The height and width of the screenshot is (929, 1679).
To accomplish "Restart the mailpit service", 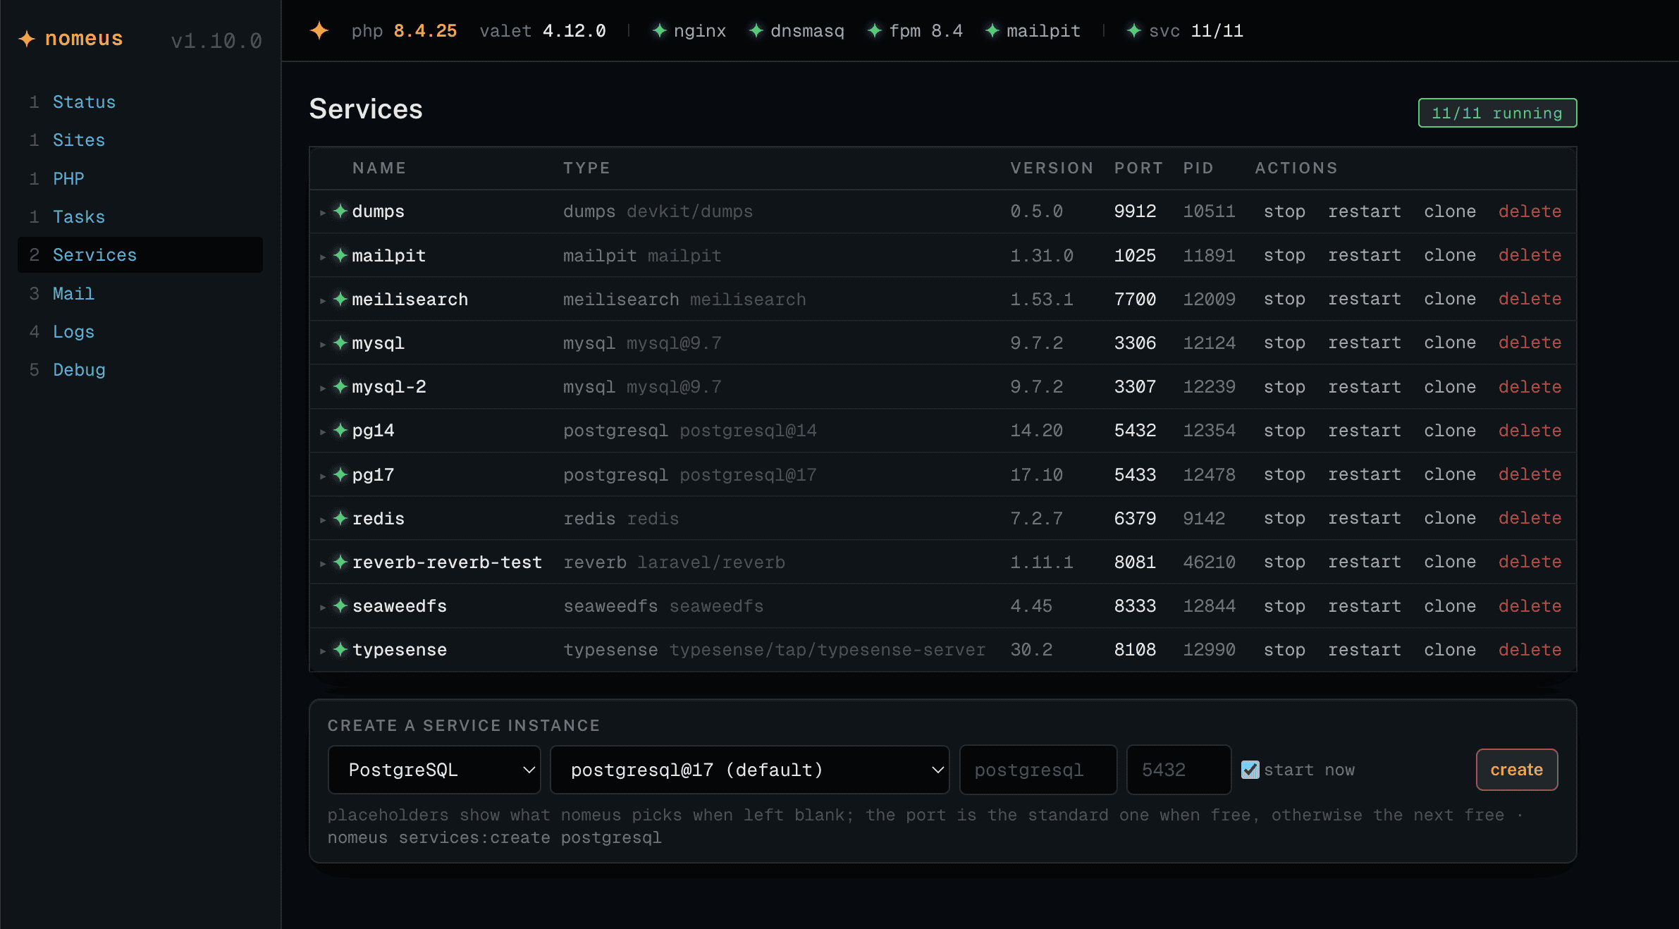I will click(1365, 255).
